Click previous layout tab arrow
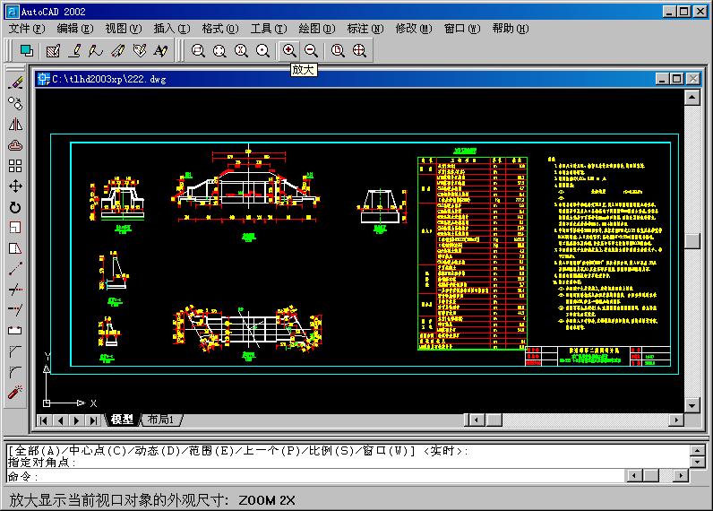713x511 pixels. (60, 420)
